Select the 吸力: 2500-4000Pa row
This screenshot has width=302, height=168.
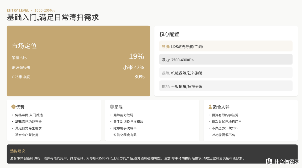[x=226, y=59]
